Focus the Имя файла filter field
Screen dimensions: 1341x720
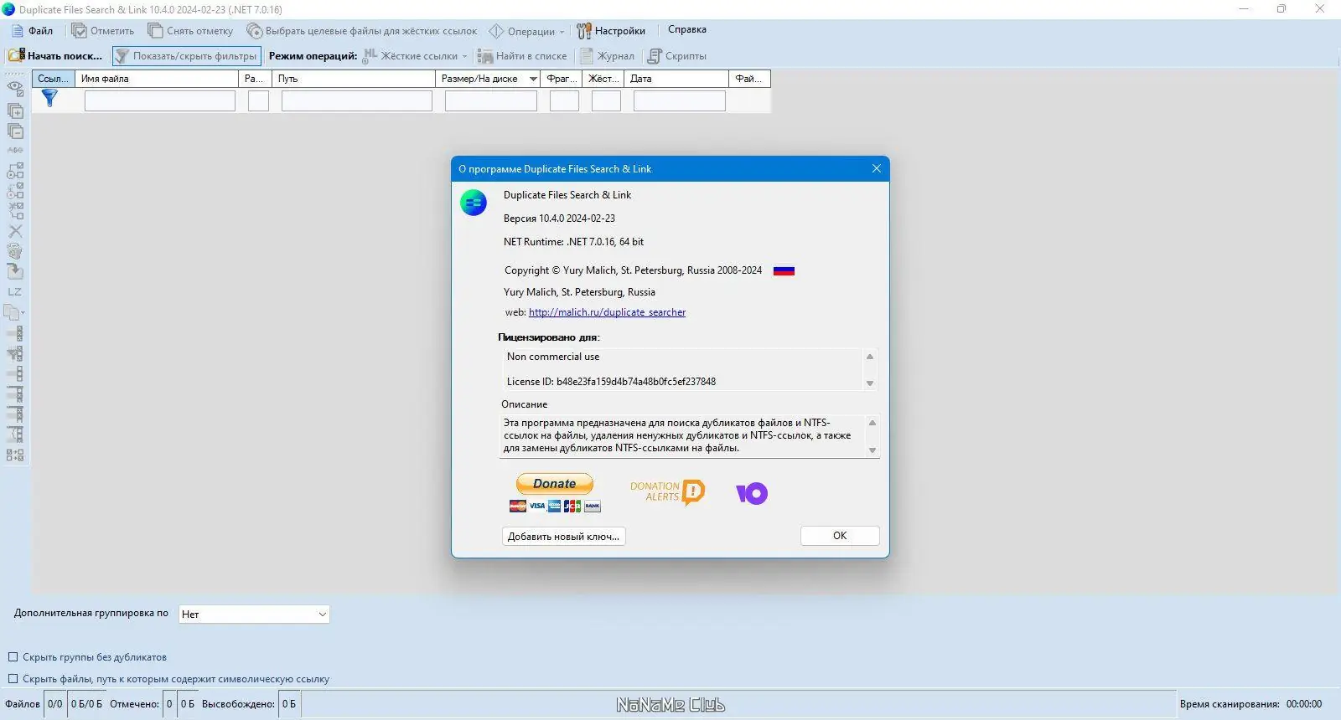(x=160, y=101)
